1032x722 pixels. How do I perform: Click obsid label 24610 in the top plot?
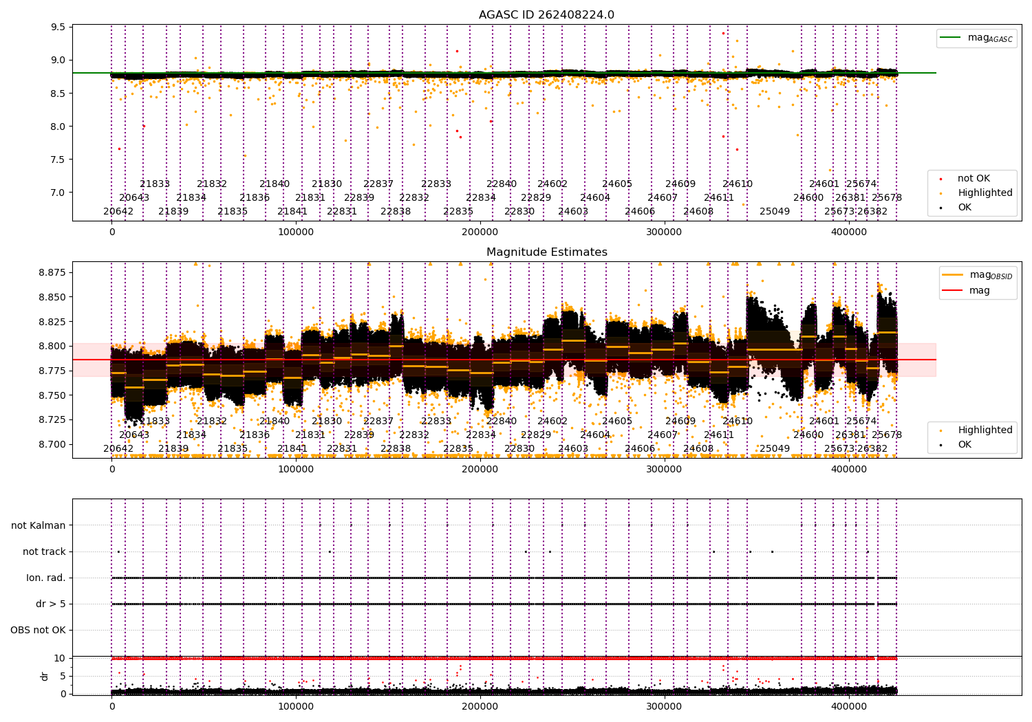point(738,184)
